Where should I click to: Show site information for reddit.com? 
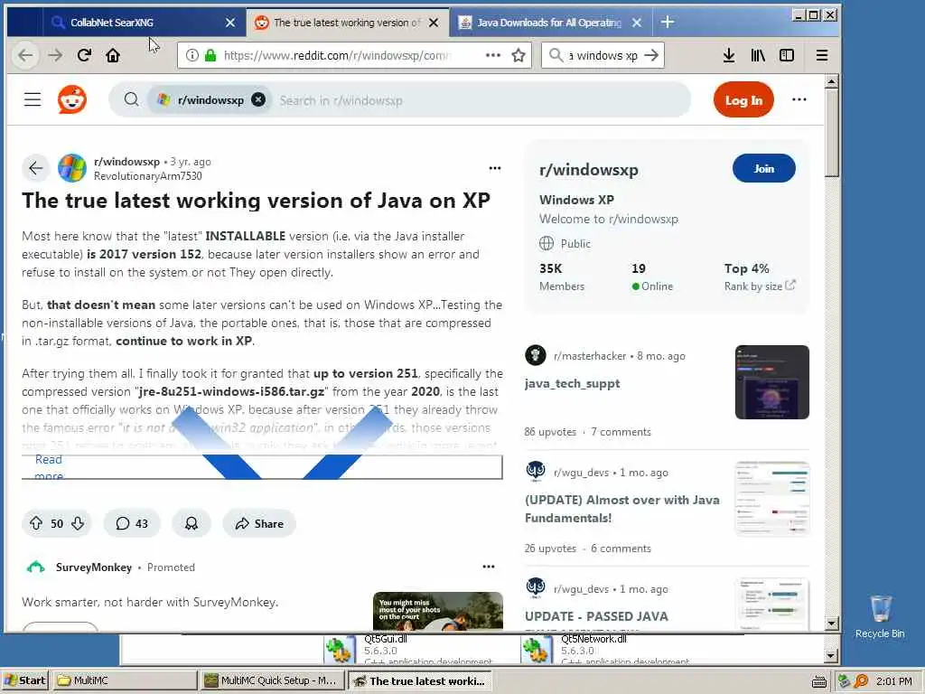click(x=192, y=55)
